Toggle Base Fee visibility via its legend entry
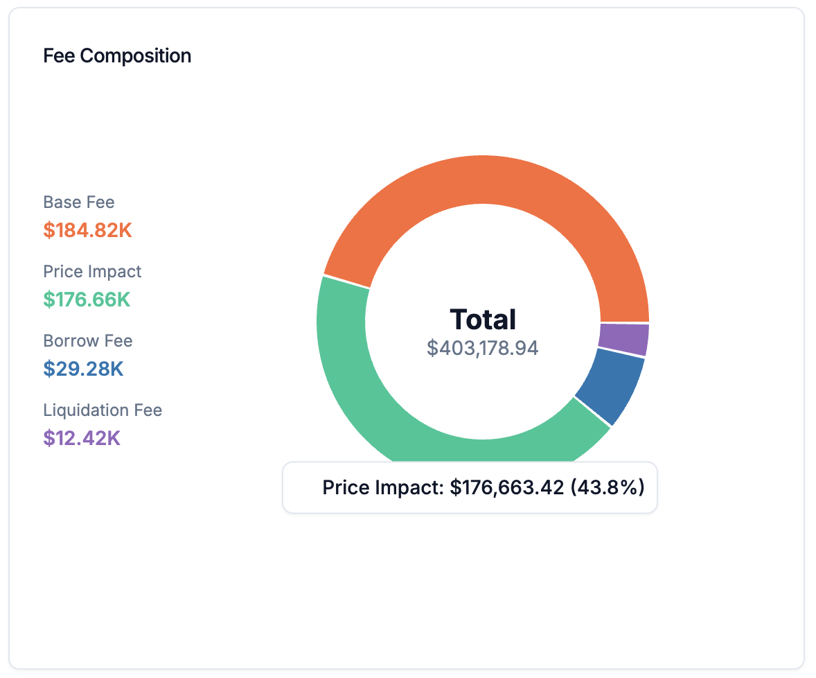The width and height of the screenshot is (816, 678). pos(79,202)
